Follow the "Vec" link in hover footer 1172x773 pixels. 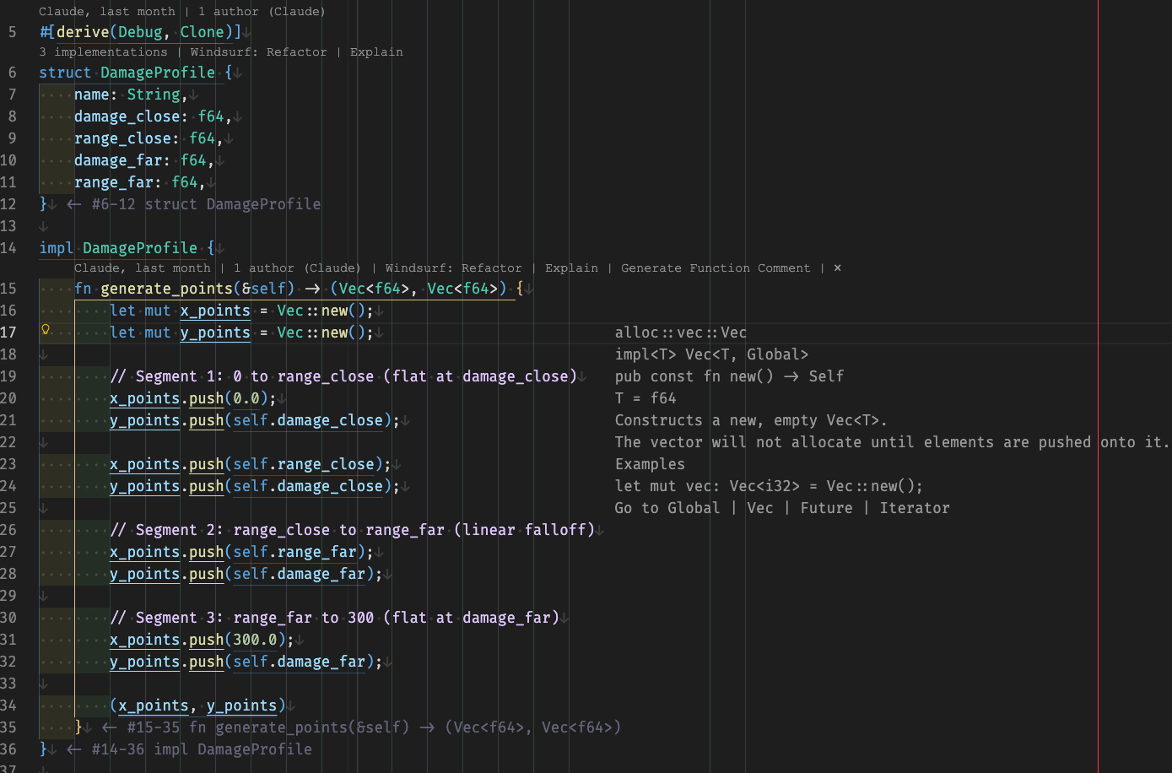tap(759, 508)
